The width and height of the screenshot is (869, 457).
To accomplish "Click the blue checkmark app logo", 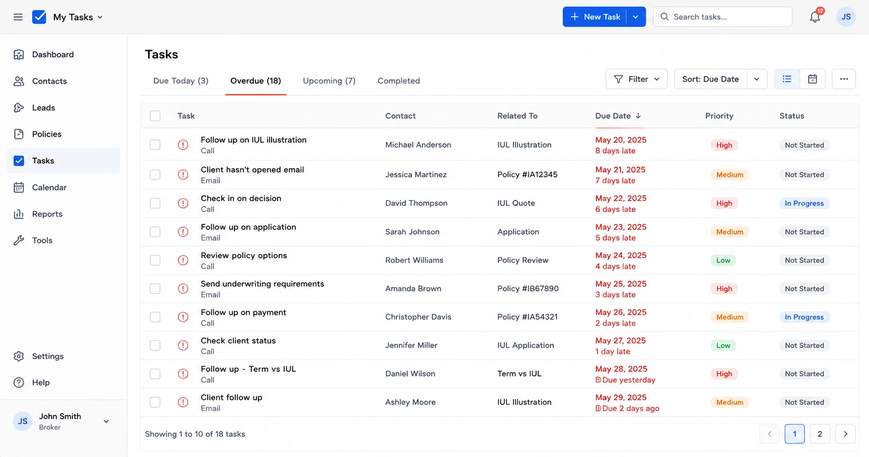I will pyautogui.click(x=39, y=17).
